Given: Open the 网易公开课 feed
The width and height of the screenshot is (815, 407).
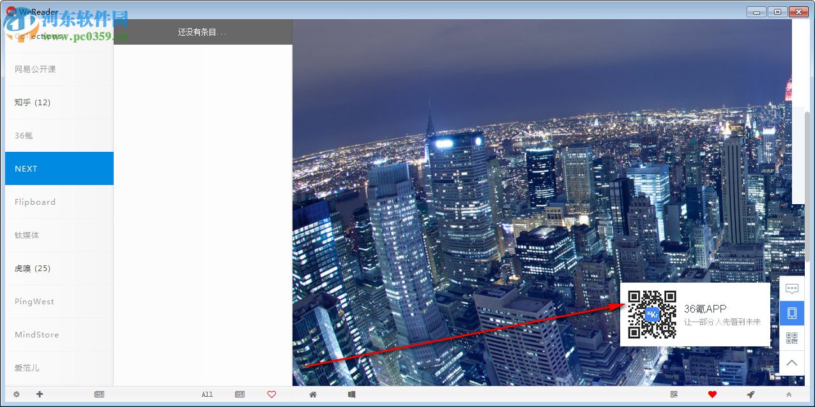Looking at the screenshot, I should 59,69.
